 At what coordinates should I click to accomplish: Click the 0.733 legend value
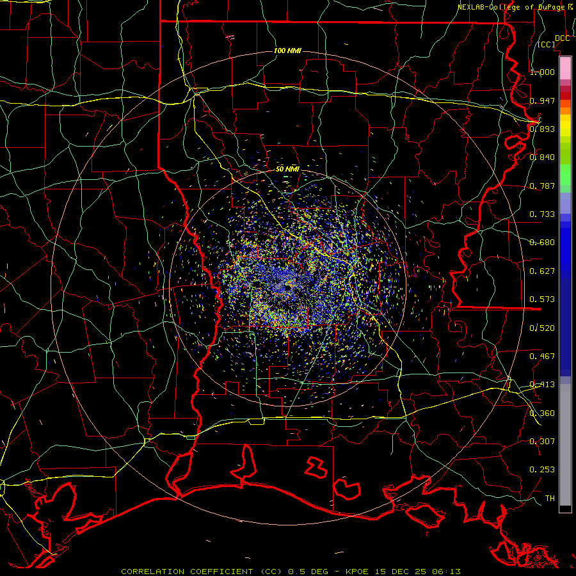point(542,214)
